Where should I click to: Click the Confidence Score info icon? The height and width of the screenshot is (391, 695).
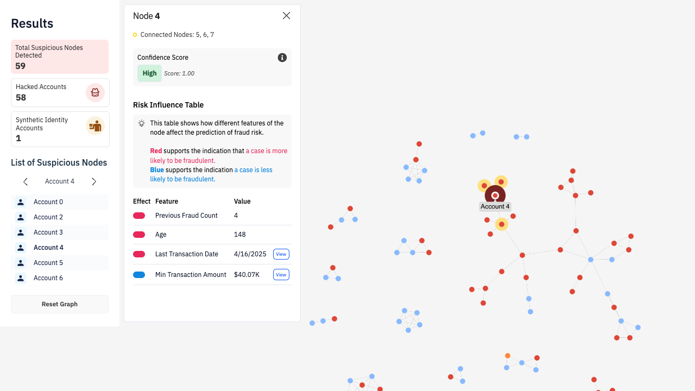(282, 58)
